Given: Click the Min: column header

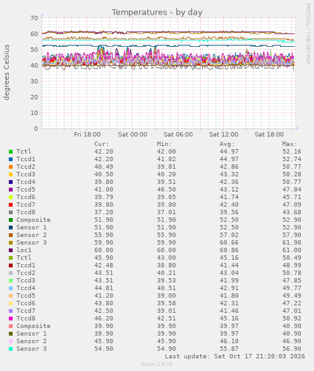Looking at the screenshot, I should 164,144.
